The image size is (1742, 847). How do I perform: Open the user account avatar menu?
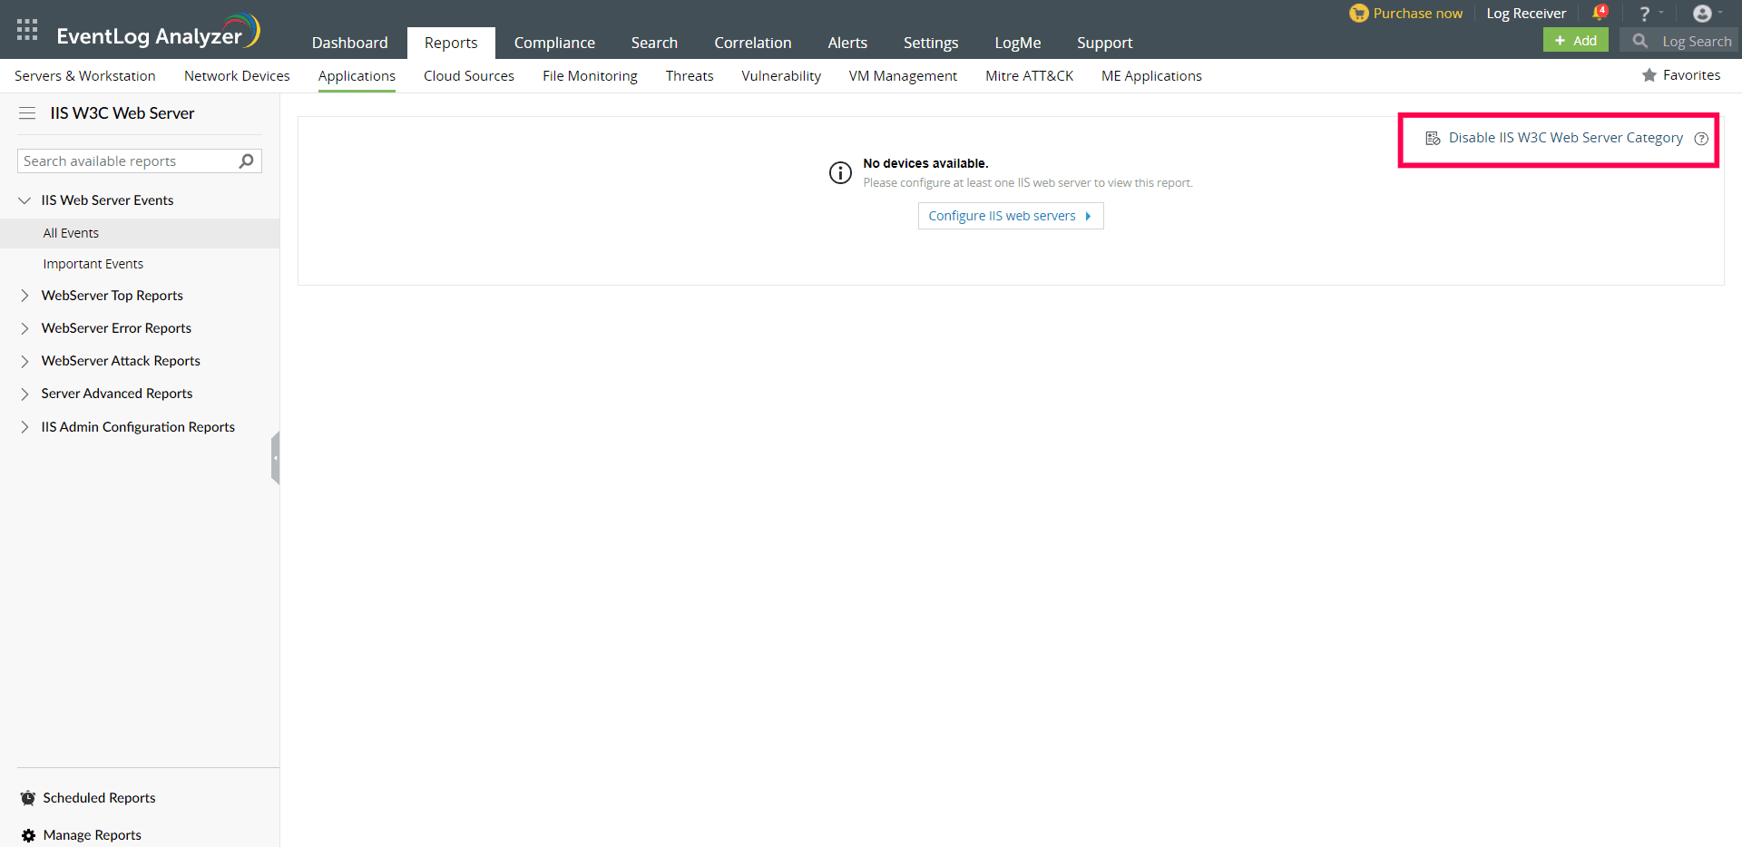click(1702, 14)
